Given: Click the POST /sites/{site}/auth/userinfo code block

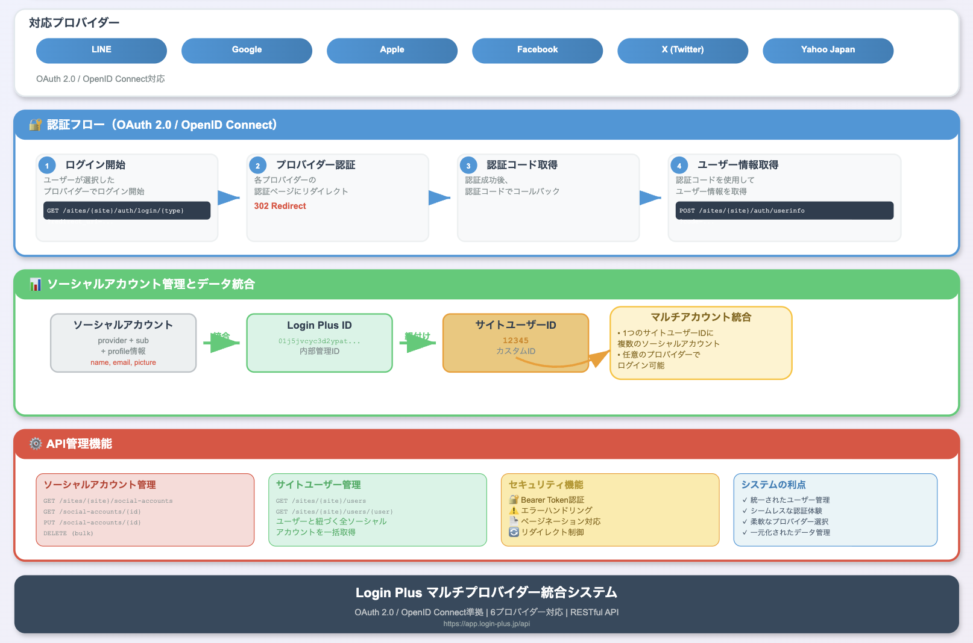Looking at the screenshot, I should click(x=784, y=211).
